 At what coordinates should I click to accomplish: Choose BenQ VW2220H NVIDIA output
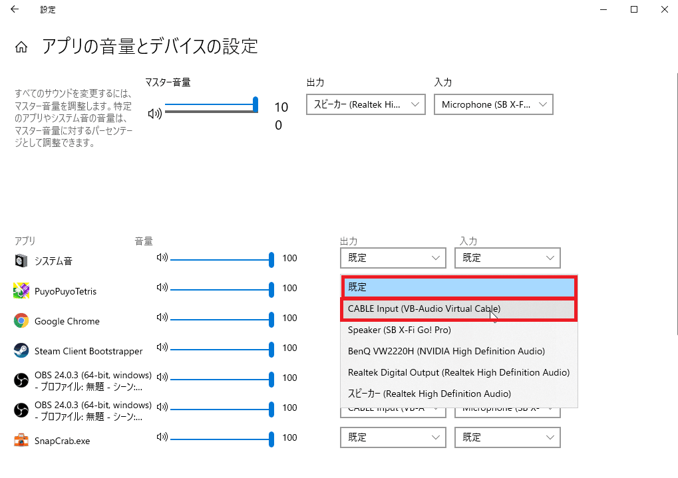click(x=459, y=352)
